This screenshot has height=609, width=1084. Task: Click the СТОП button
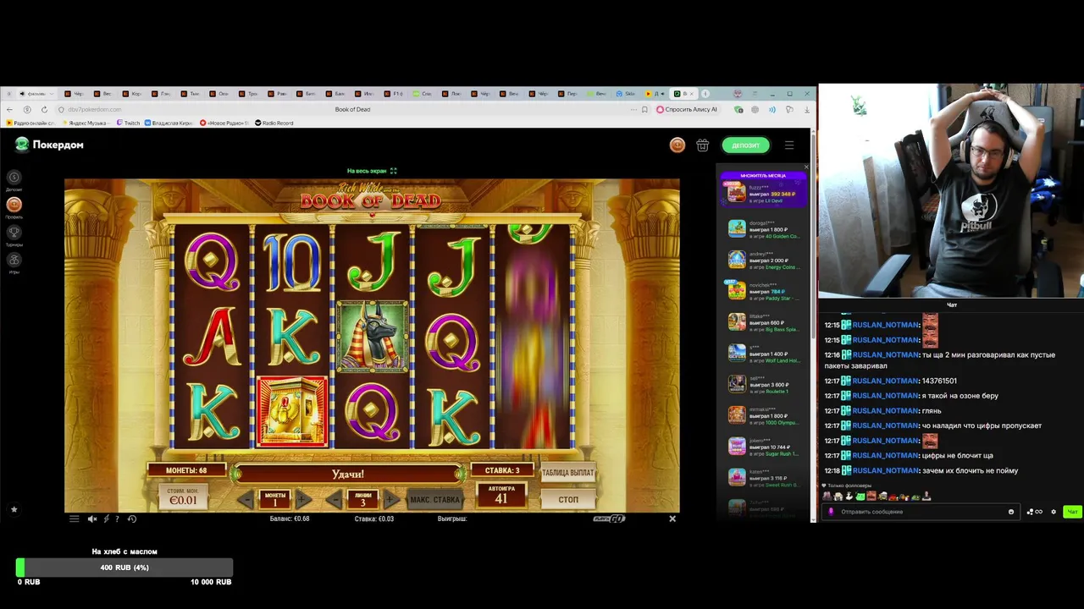[568, 499]
